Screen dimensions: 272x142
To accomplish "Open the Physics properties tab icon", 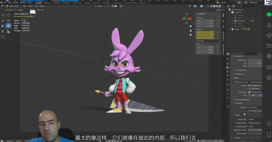I will coord(227,94).
